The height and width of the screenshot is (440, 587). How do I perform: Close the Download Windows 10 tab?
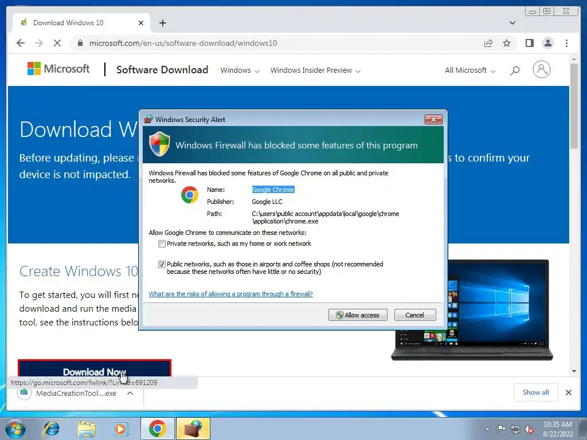[141, 23]
